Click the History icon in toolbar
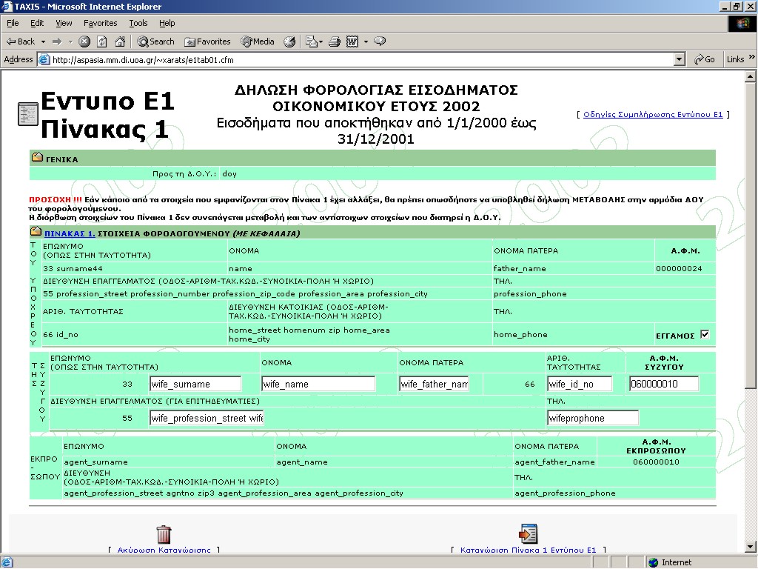This screenshot has width=758, height=569. [289, 41]
